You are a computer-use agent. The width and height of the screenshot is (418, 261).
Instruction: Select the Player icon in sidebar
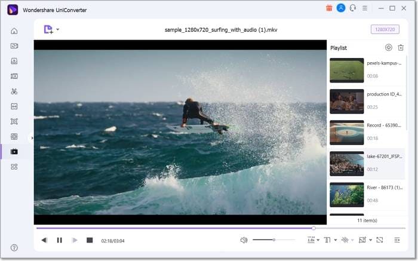pos(14,152)
